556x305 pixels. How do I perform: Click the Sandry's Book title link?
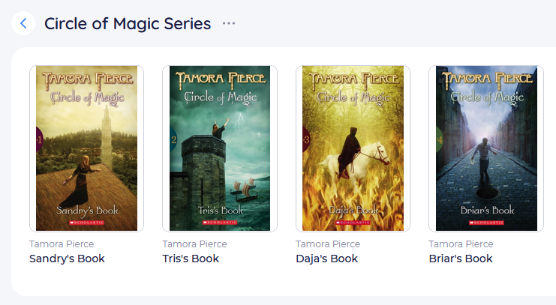tap(67, 259)
